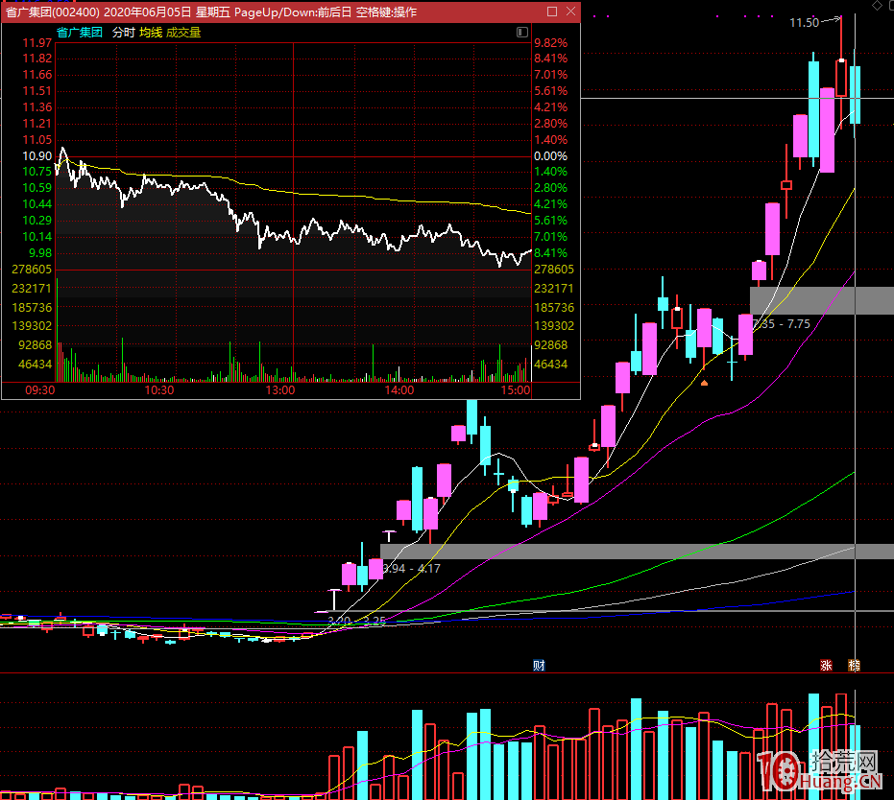This screenshot has width=894, height=800.
Task: Maximize the intraday popup window
Action: click(552, 12)
